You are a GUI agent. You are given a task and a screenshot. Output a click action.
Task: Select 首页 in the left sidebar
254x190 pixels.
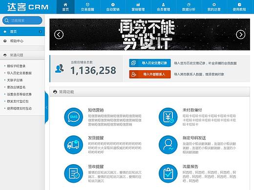click(22, 32)
